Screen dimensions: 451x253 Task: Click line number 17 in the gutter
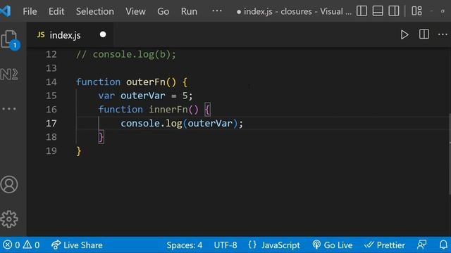point(51,124)
